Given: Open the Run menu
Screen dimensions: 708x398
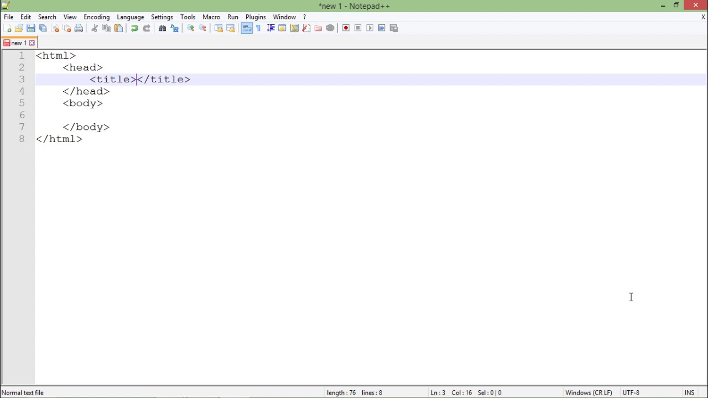Looking at the screenshot, I should (233, 17).
